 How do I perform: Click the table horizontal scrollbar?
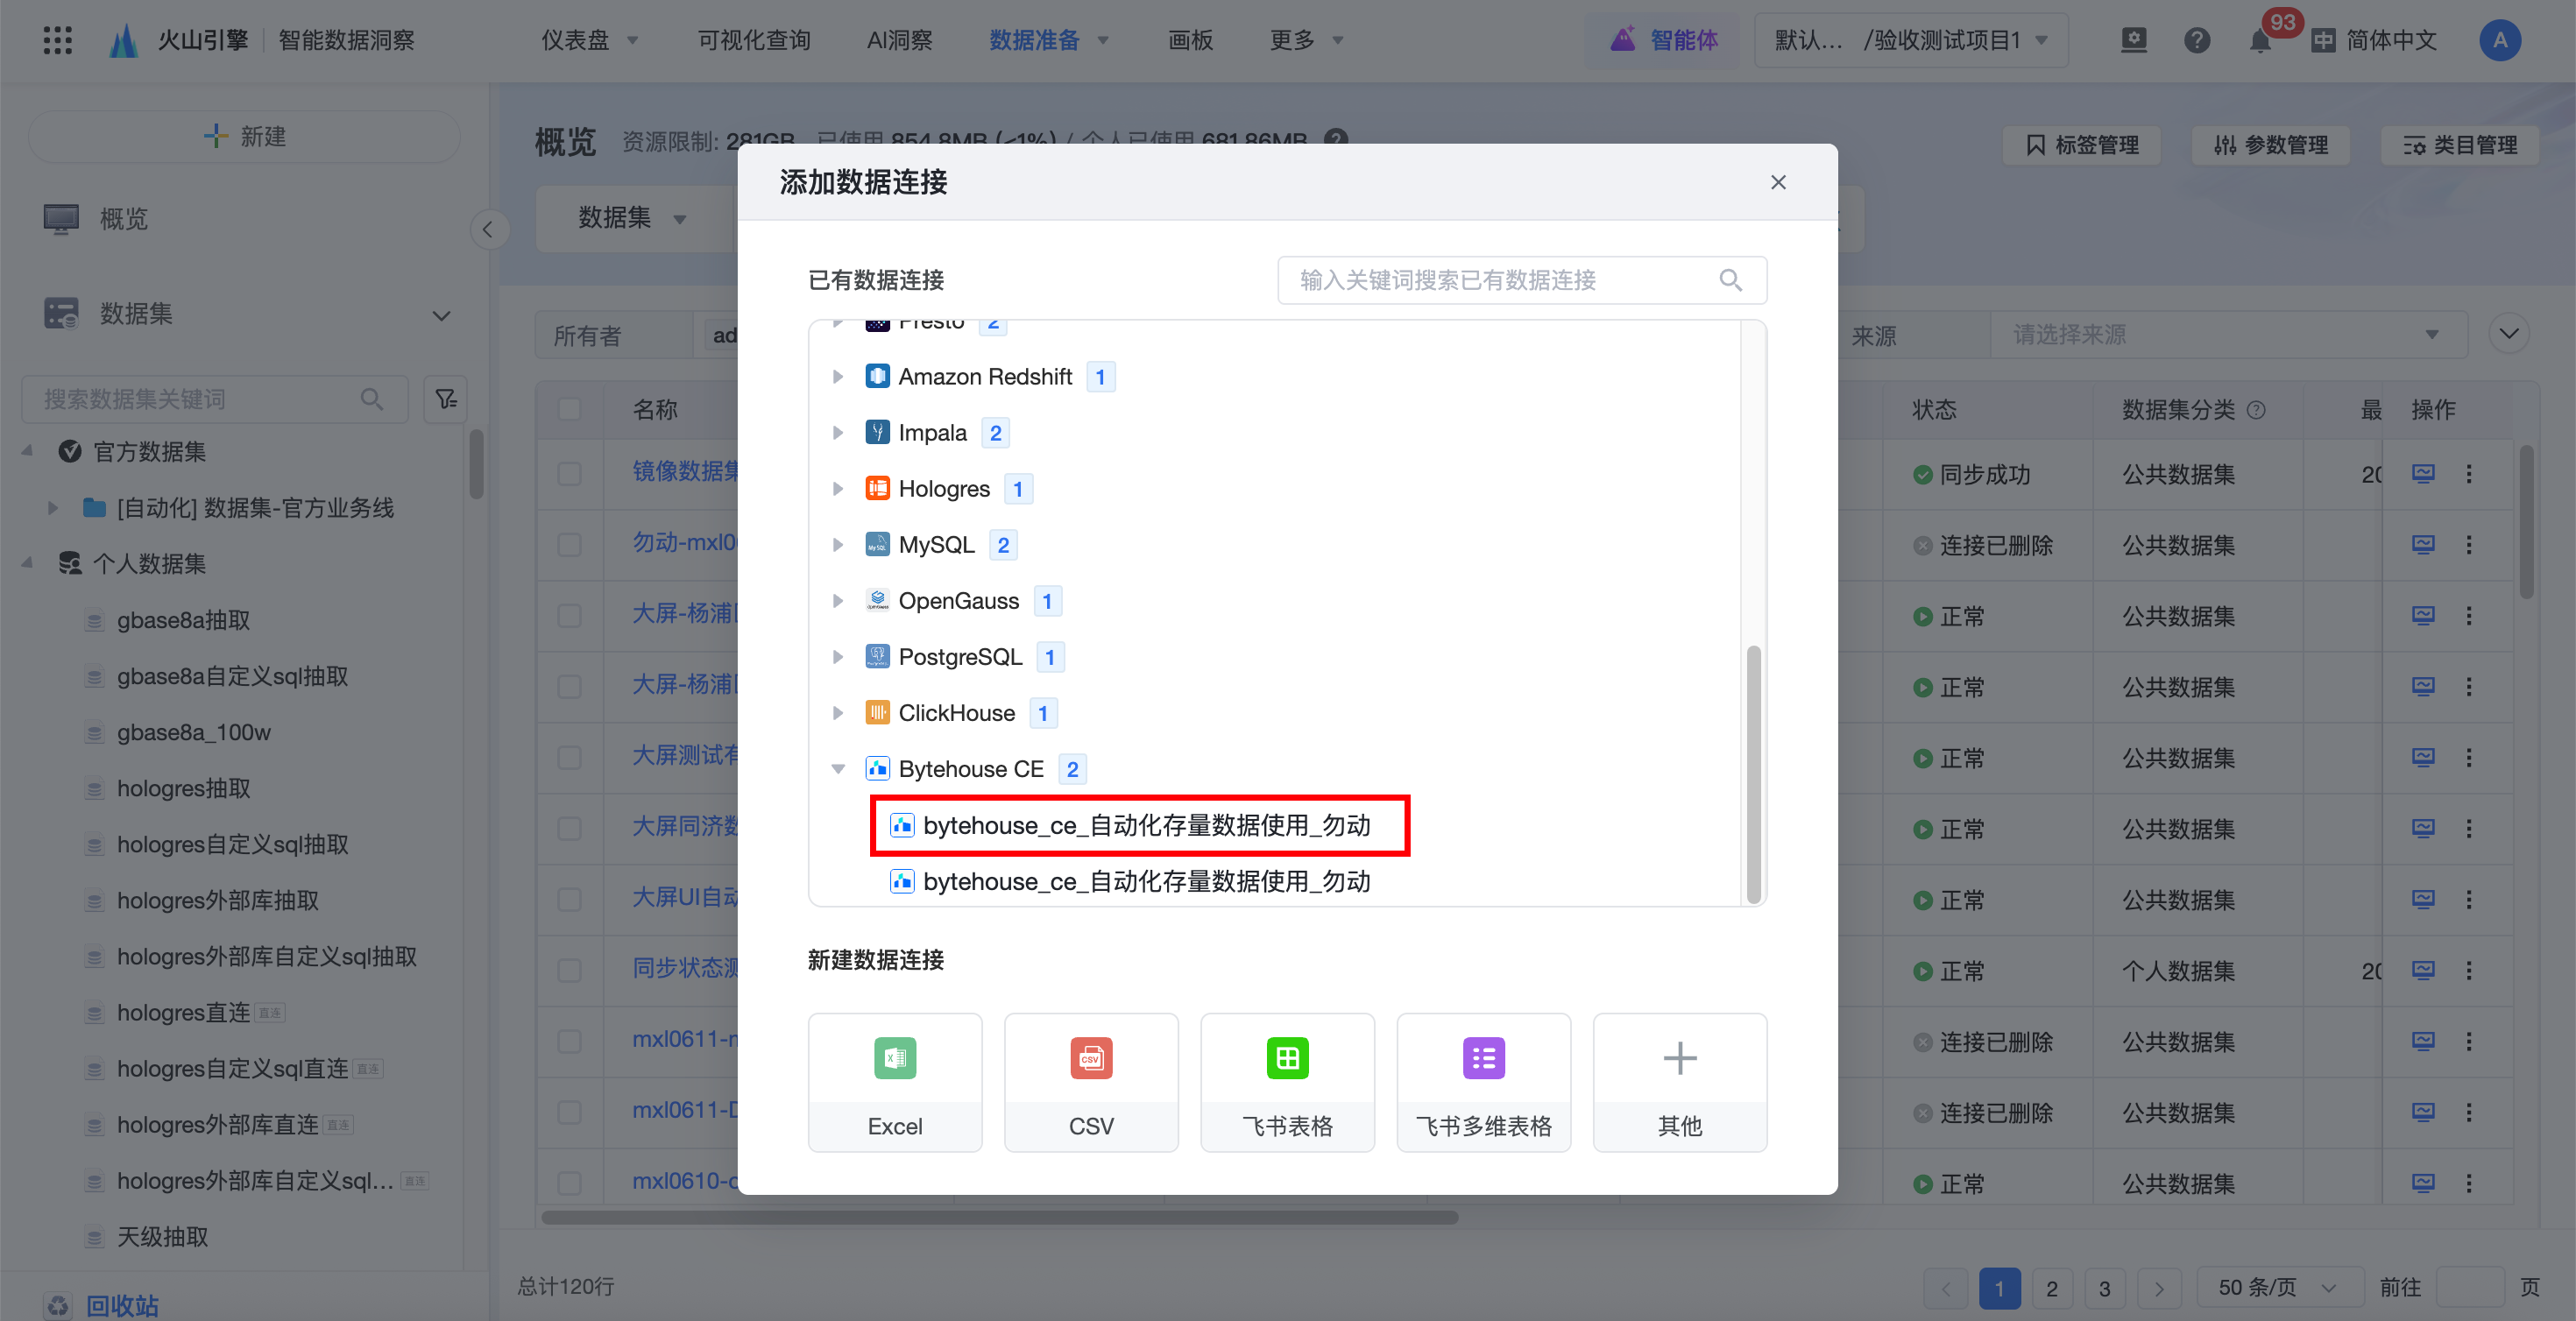click(x=1000, y=1218)
